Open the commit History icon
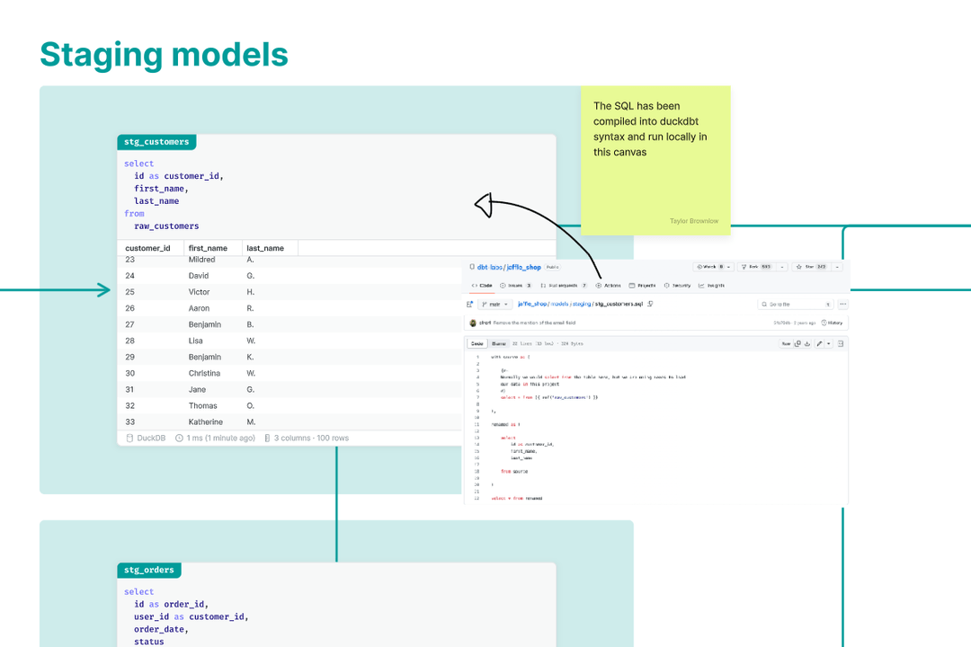 [x=824, y=323]
